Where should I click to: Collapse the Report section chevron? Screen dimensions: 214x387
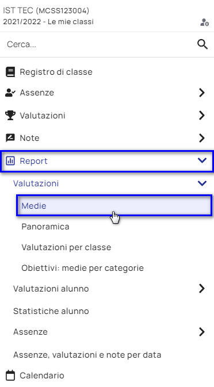click(202, 160)
